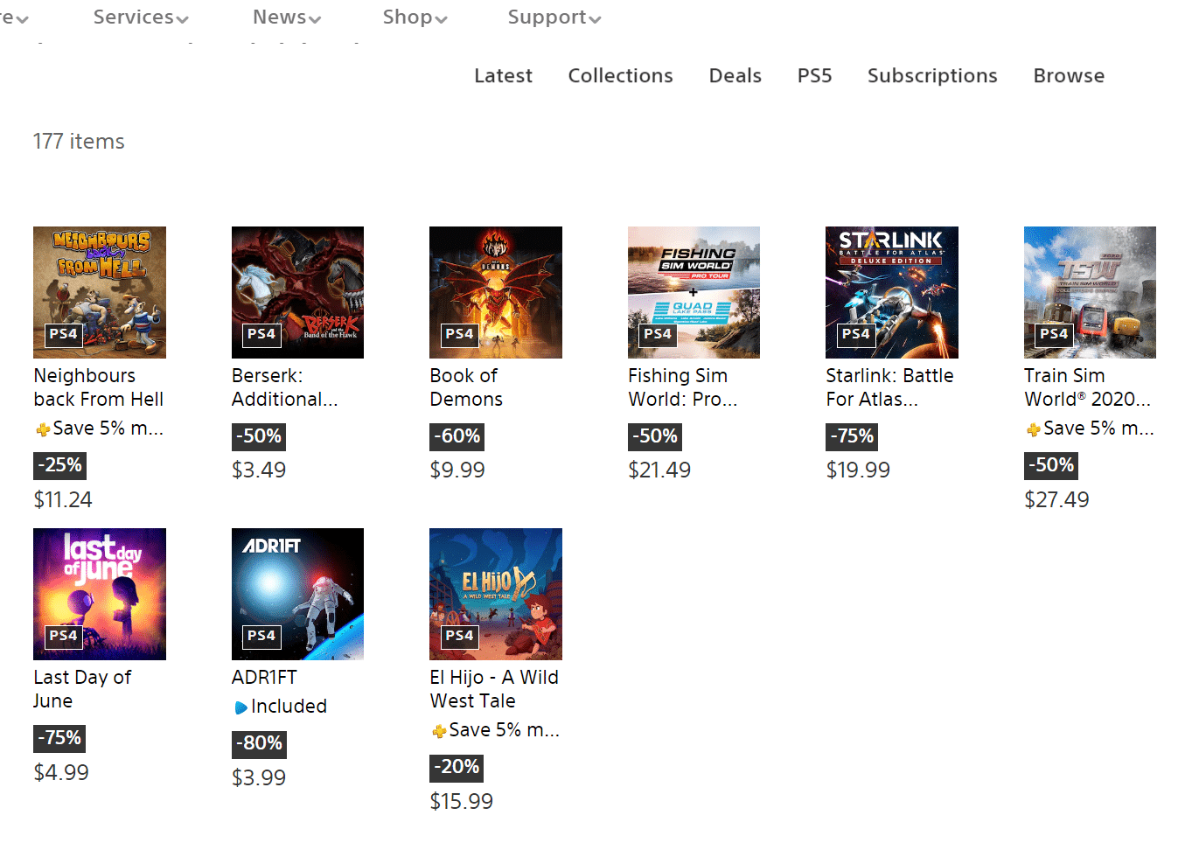1192x850 pixels.
Task: Click PS4 badge on Starlink cover
Action: tap(855, 335)
